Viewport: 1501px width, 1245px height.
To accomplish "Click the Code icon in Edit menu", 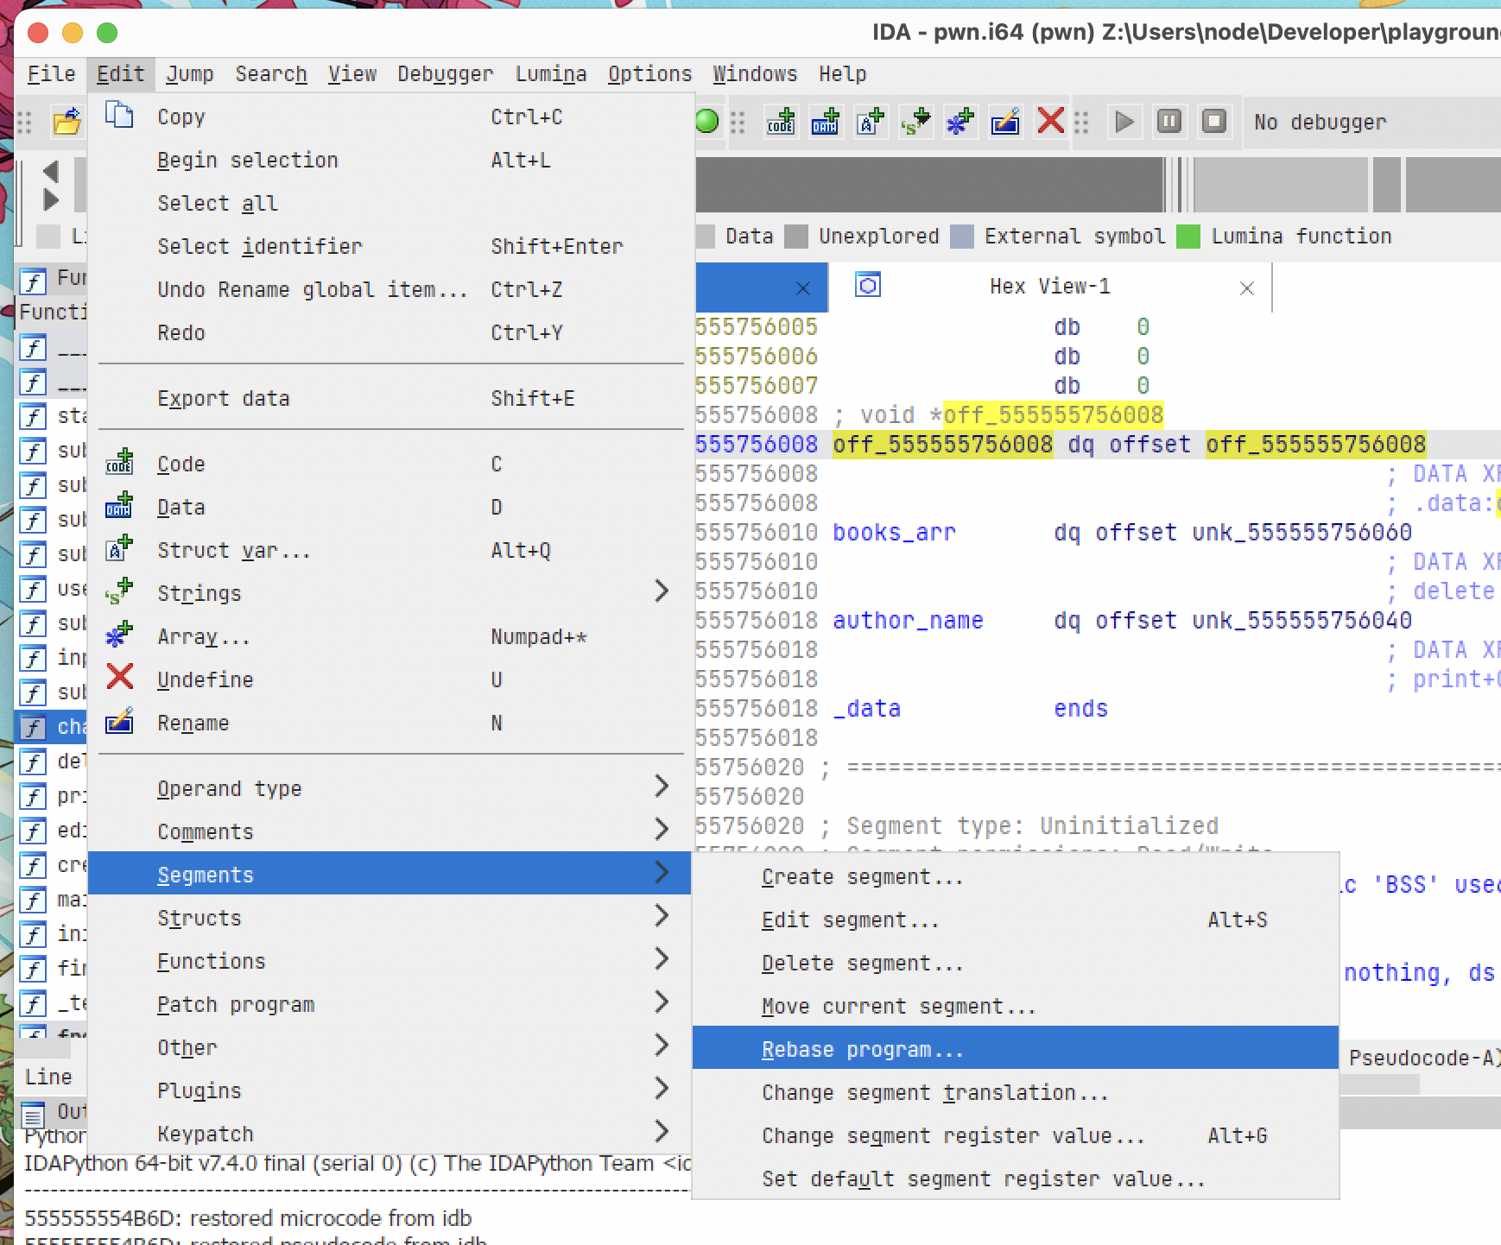I will tap(119, 463).
